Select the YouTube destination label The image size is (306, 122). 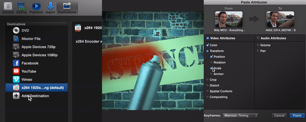pyautogui.click(x=29, y=71)
